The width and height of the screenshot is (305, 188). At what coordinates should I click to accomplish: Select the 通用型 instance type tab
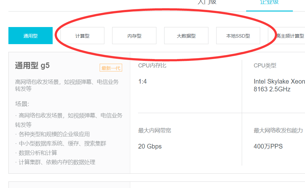(x=31, y=36)
